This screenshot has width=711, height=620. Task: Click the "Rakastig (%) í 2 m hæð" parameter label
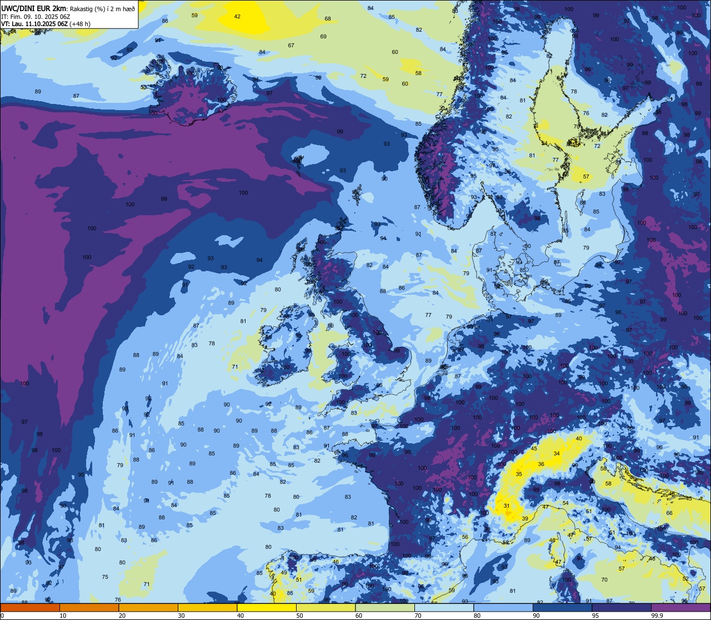click(x=101, y=8)
